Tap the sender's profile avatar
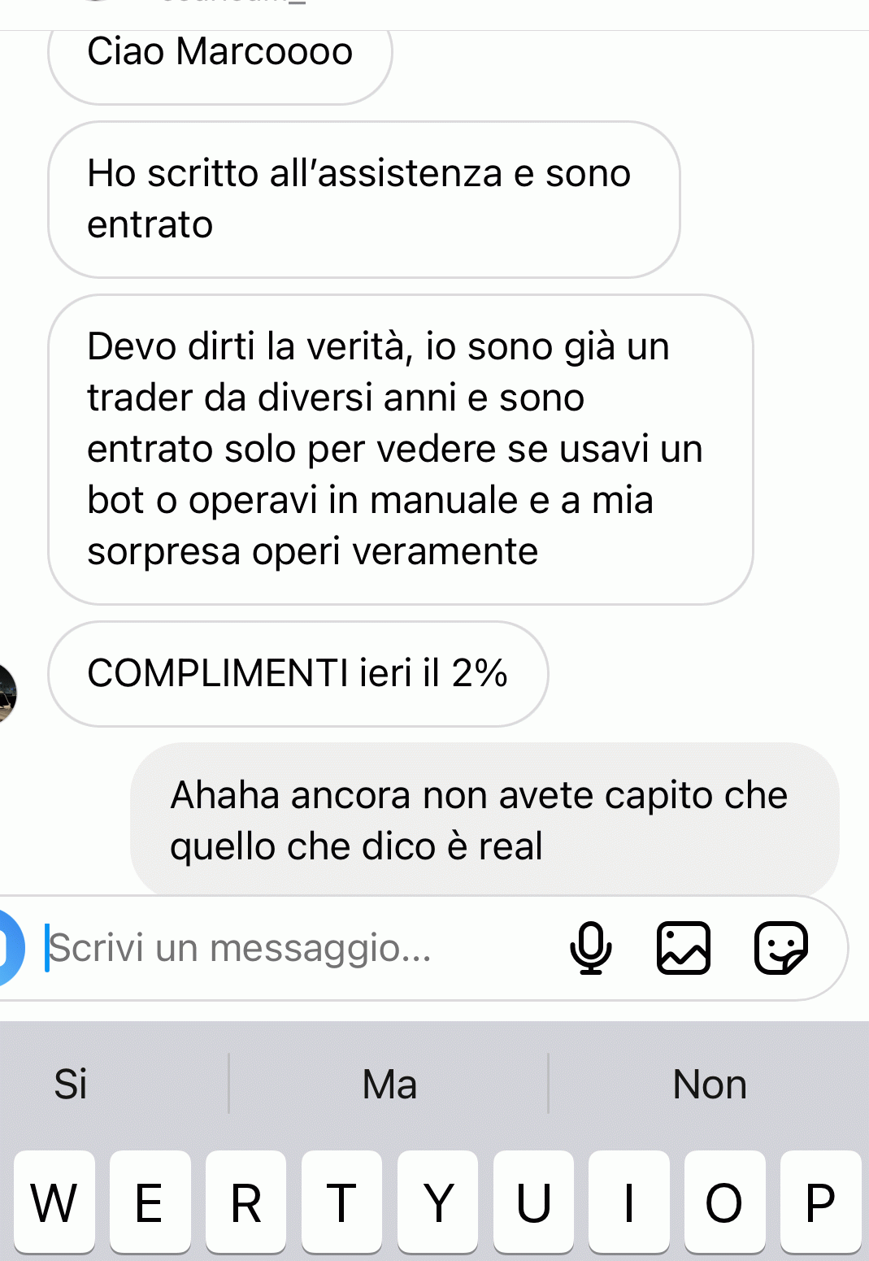Viewport: 869px width, 1261px height. (7, 693)
